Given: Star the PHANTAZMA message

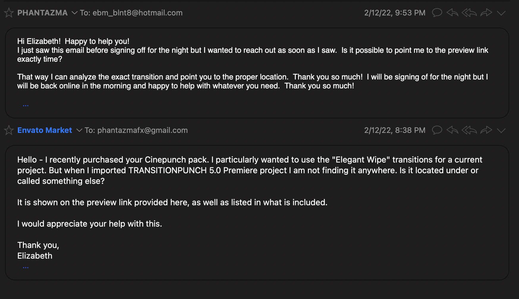Looking at the screenshot, I should coord(9,13).
